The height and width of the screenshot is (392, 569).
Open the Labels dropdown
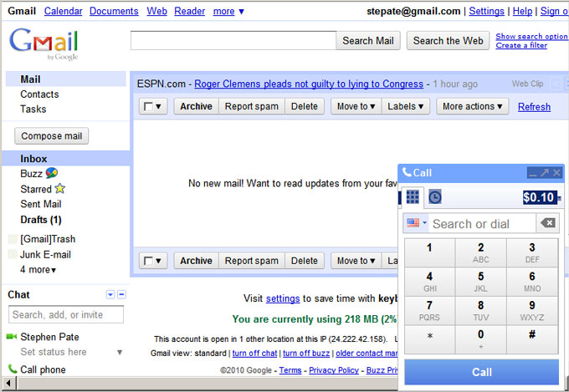(x=405, y=106)
